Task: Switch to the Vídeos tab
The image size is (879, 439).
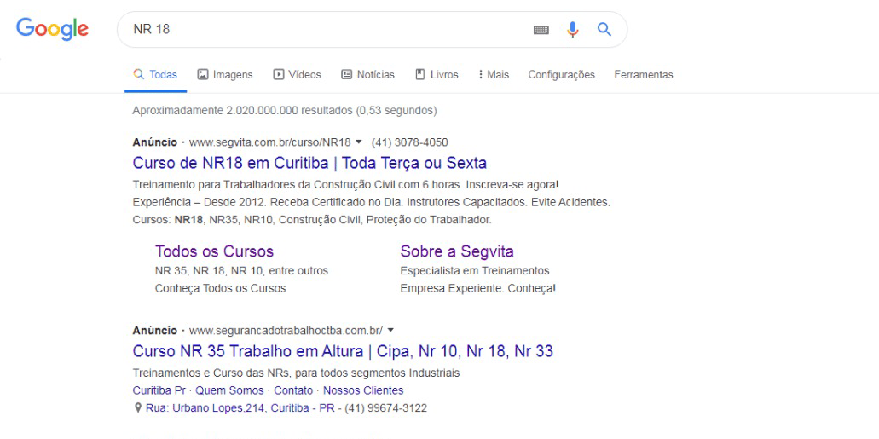Action: click(297, 75)
